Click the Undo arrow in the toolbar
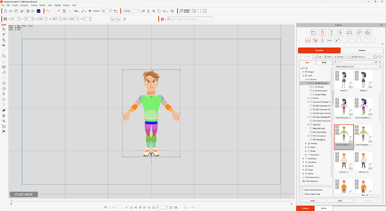386x211 pixels. click(x=48, y=11)
